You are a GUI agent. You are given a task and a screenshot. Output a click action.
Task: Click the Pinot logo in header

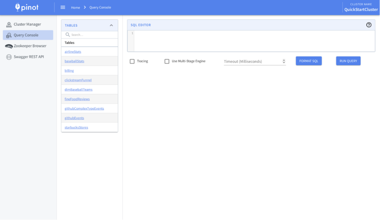pyautogui.click(x=27, y=7)
